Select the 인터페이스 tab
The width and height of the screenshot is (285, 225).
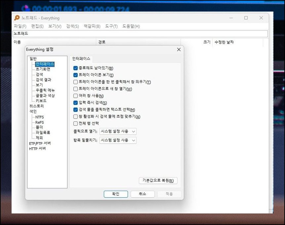tap(81, 59)
